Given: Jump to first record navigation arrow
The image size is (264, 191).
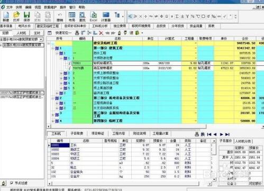Looking at the screenshot, I should pyautogui.click(x=209, y=134).
